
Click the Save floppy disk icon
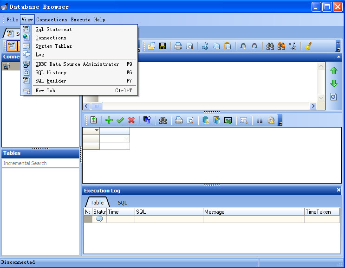pyautogui.click(x=163, y=46)
